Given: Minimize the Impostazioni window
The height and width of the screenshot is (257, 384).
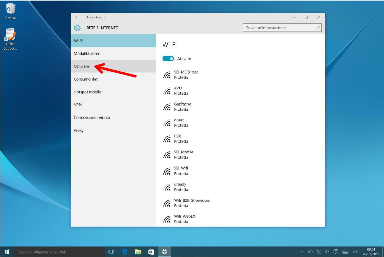Looking at the screenshot, I should pyautogui.click(x=294, y=17).
